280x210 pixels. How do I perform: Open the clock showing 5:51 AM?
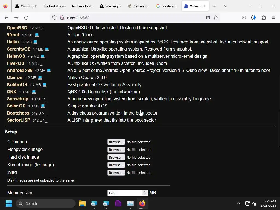(268, 203)
